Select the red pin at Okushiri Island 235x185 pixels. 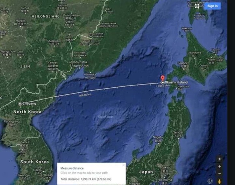163,78
